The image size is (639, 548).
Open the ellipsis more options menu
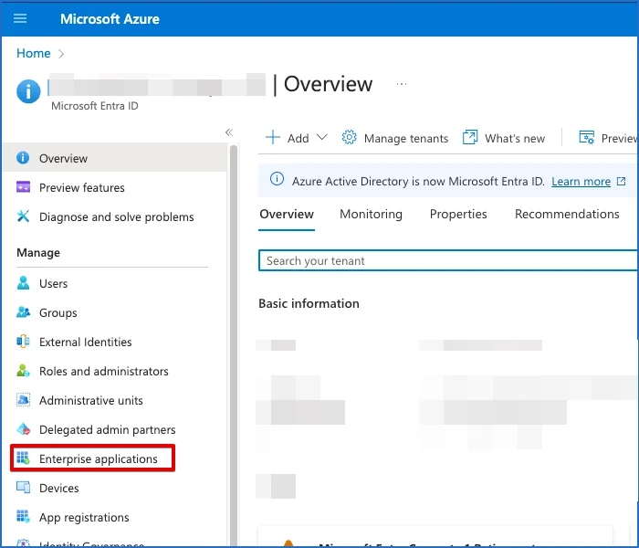[x=402, y=84]
